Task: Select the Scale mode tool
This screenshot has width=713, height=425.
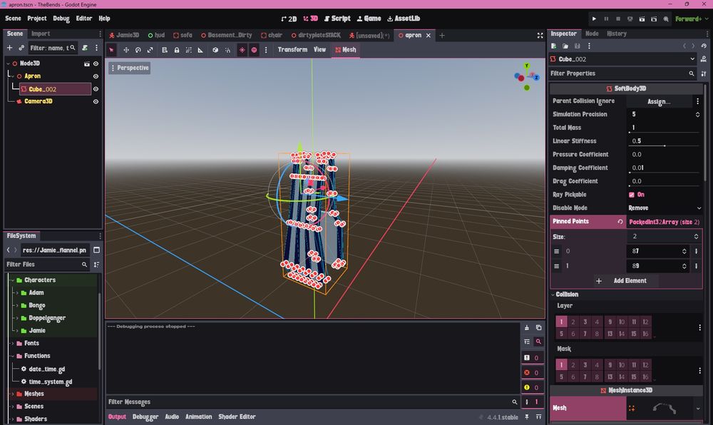Action: pos(150,50)
